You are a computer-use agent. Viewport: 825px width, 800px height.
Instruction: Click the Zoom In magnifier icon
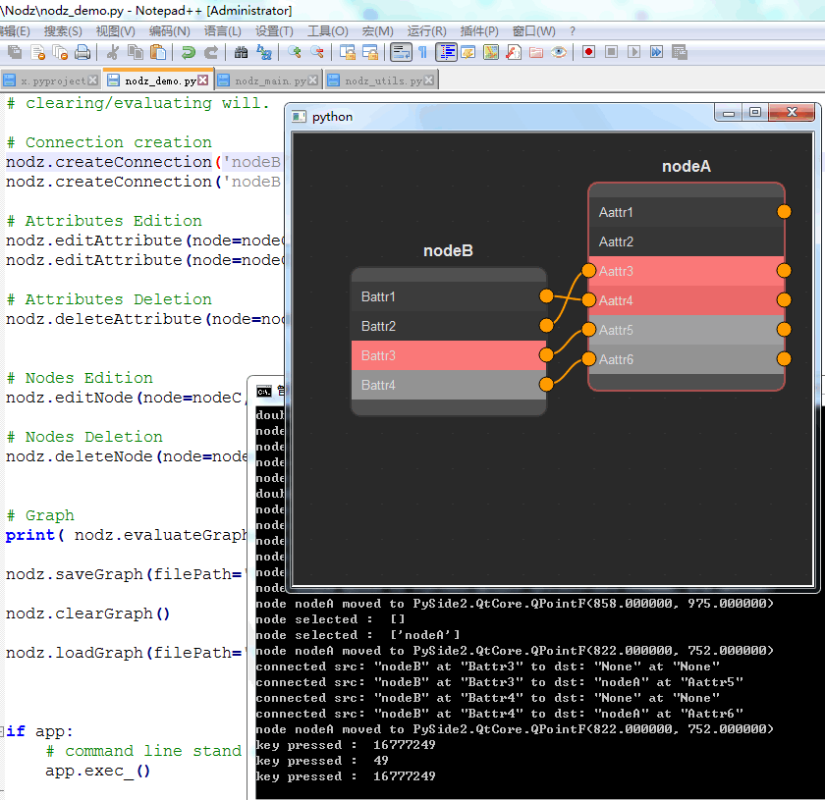[x=294, y=52]
